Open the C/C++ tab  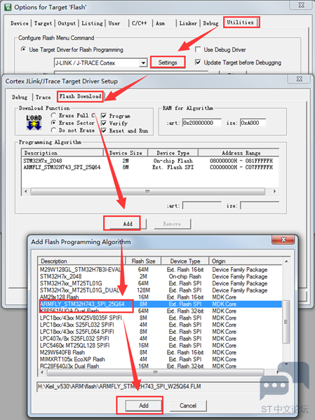pyautogui.click(x=139, y=23)
